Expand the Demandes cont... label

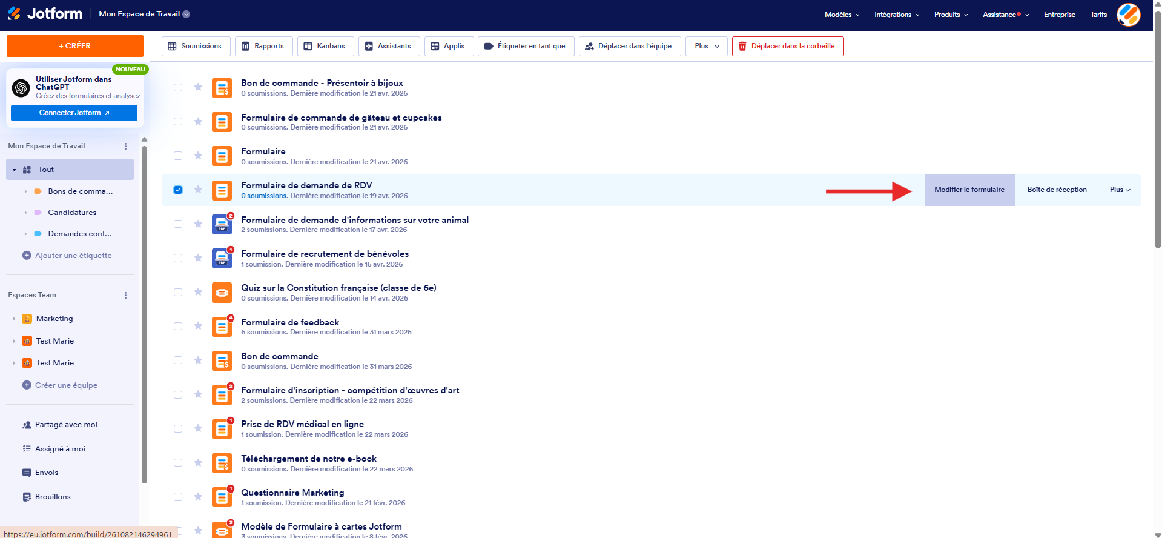pyautogui.click(x=25, y=234)
